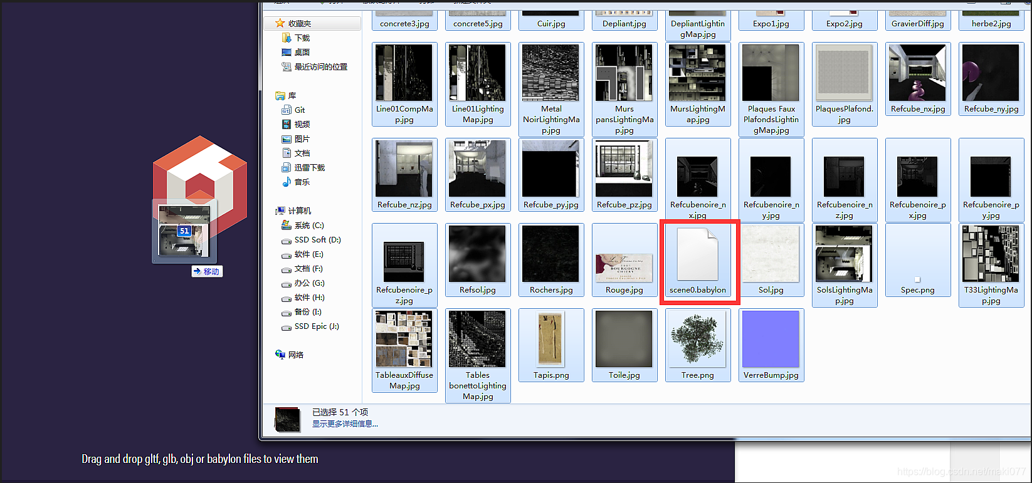Open the 音乐 library icon
Viewport: 1032px width, 483px height.
point(287,182)
